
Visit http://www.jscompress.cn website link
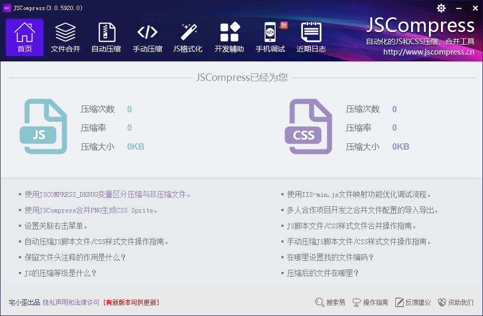click(x=428, y=52)
